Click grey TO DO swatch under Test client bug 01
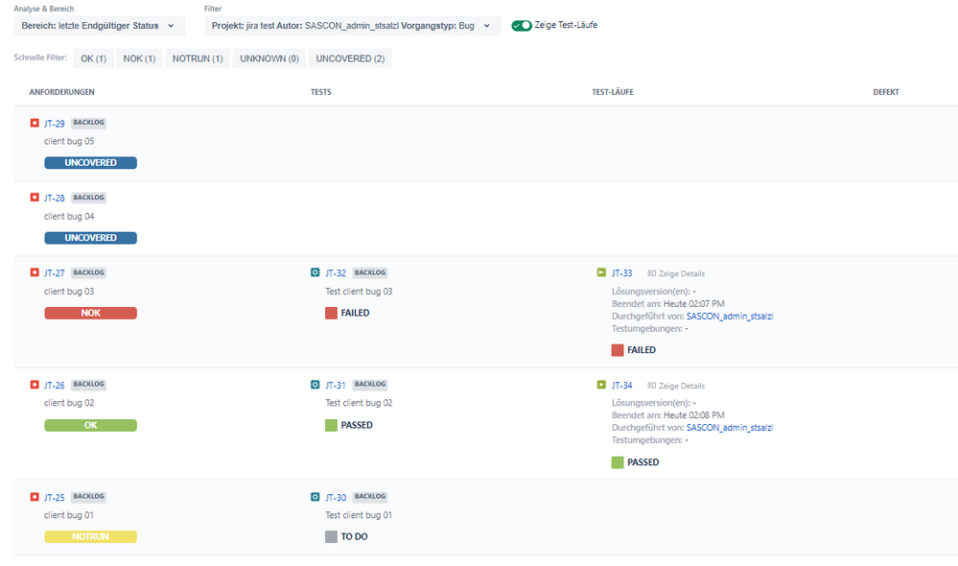This screenshot has width=958, height=566. click(331, 536)
